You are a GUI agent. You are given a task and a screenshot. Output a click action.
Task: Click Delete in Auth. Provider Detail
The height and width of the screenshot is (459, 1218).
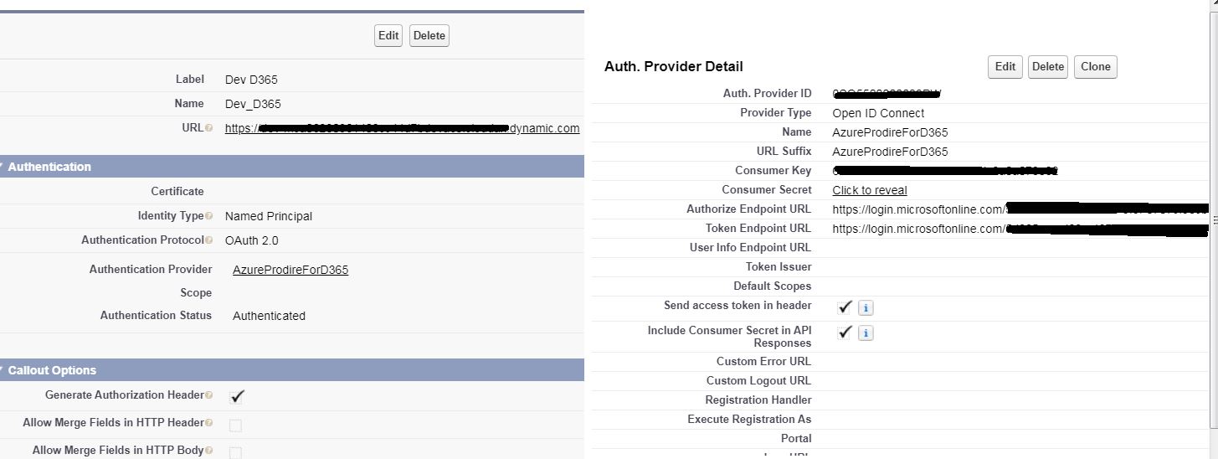(x=1048, y=67)
